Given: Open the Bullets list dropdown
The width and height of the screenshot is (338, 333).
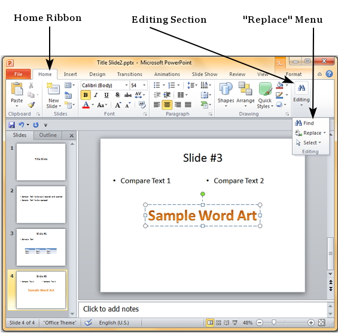Looking at the screenshot, I should click(x=163, y=85).
